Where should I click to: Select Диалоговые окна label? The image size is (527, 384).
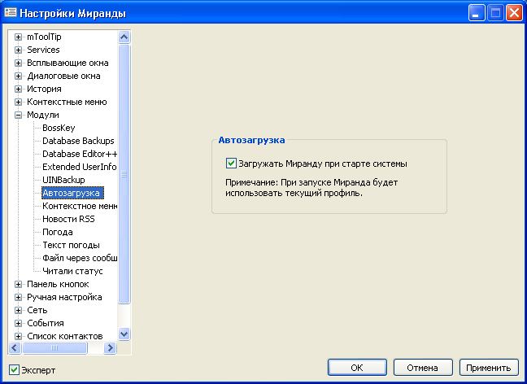click(x=63, y=76)
